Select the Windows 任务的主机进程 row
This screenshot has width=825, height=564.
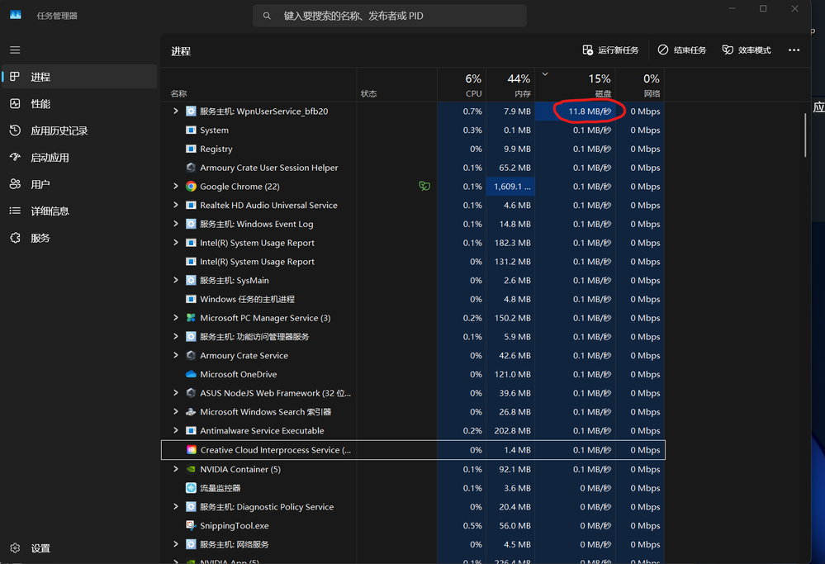(413, 299)
